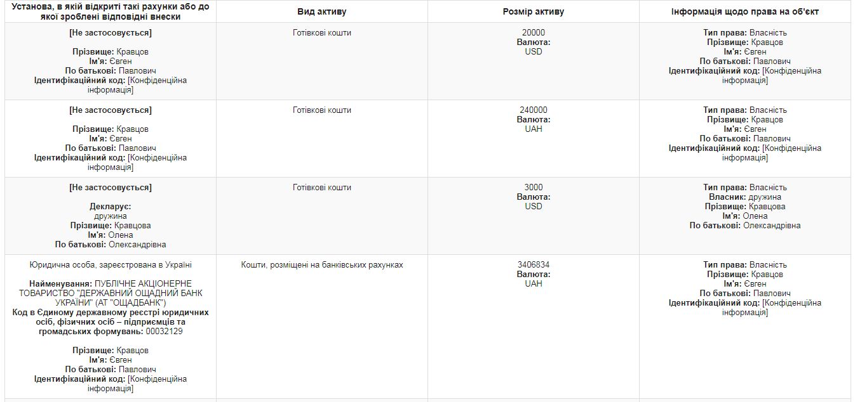
Task: Select the 240000 asset amount
Action: pyautogui.click(x=533, y=110)
